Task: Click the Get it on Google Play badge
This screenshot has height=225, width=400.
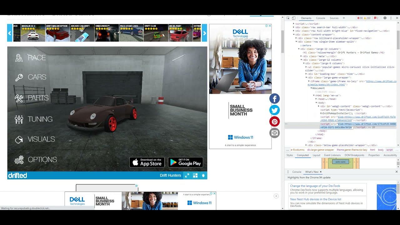Action: click(186, 162)
